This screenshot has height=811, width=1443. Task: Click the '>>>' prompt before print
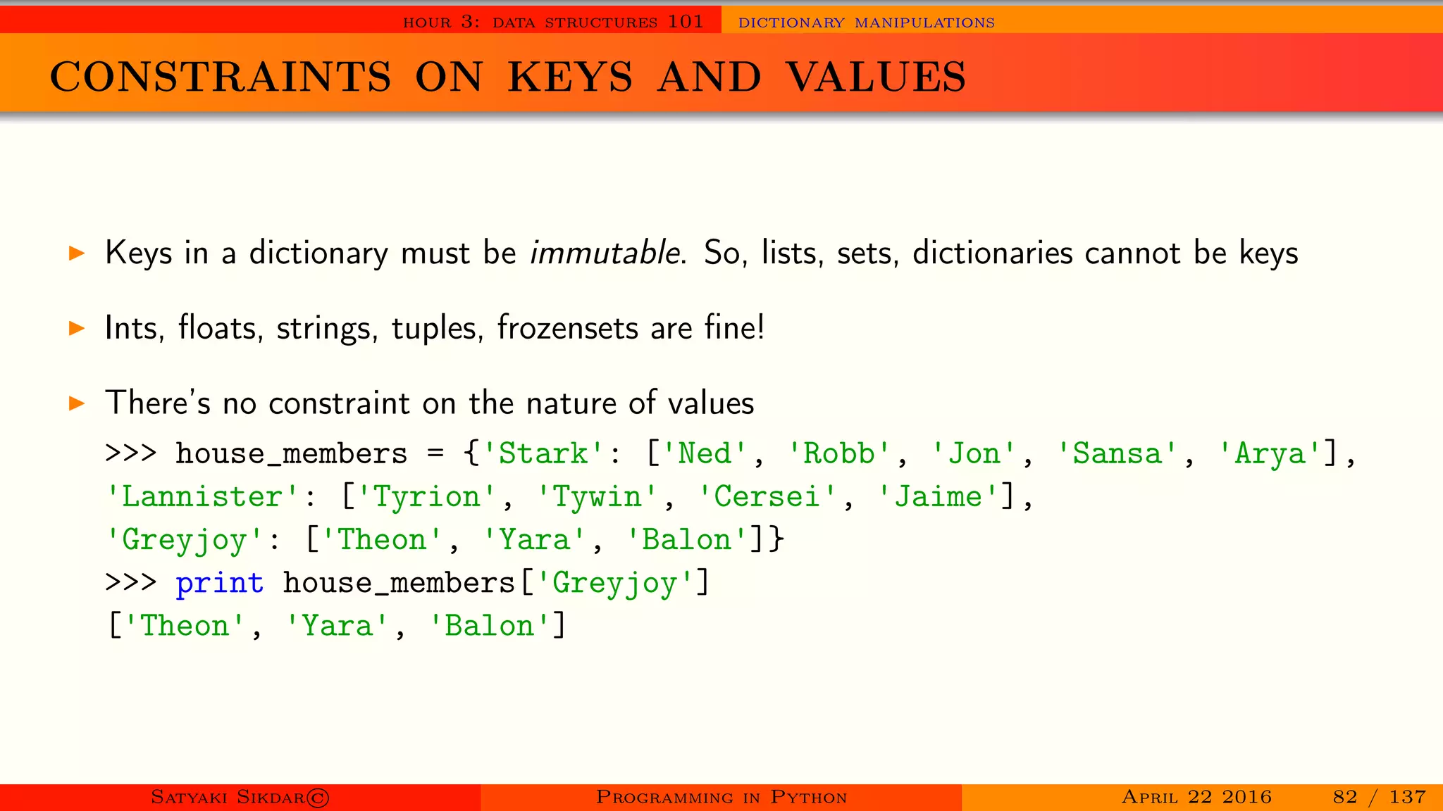131,583
